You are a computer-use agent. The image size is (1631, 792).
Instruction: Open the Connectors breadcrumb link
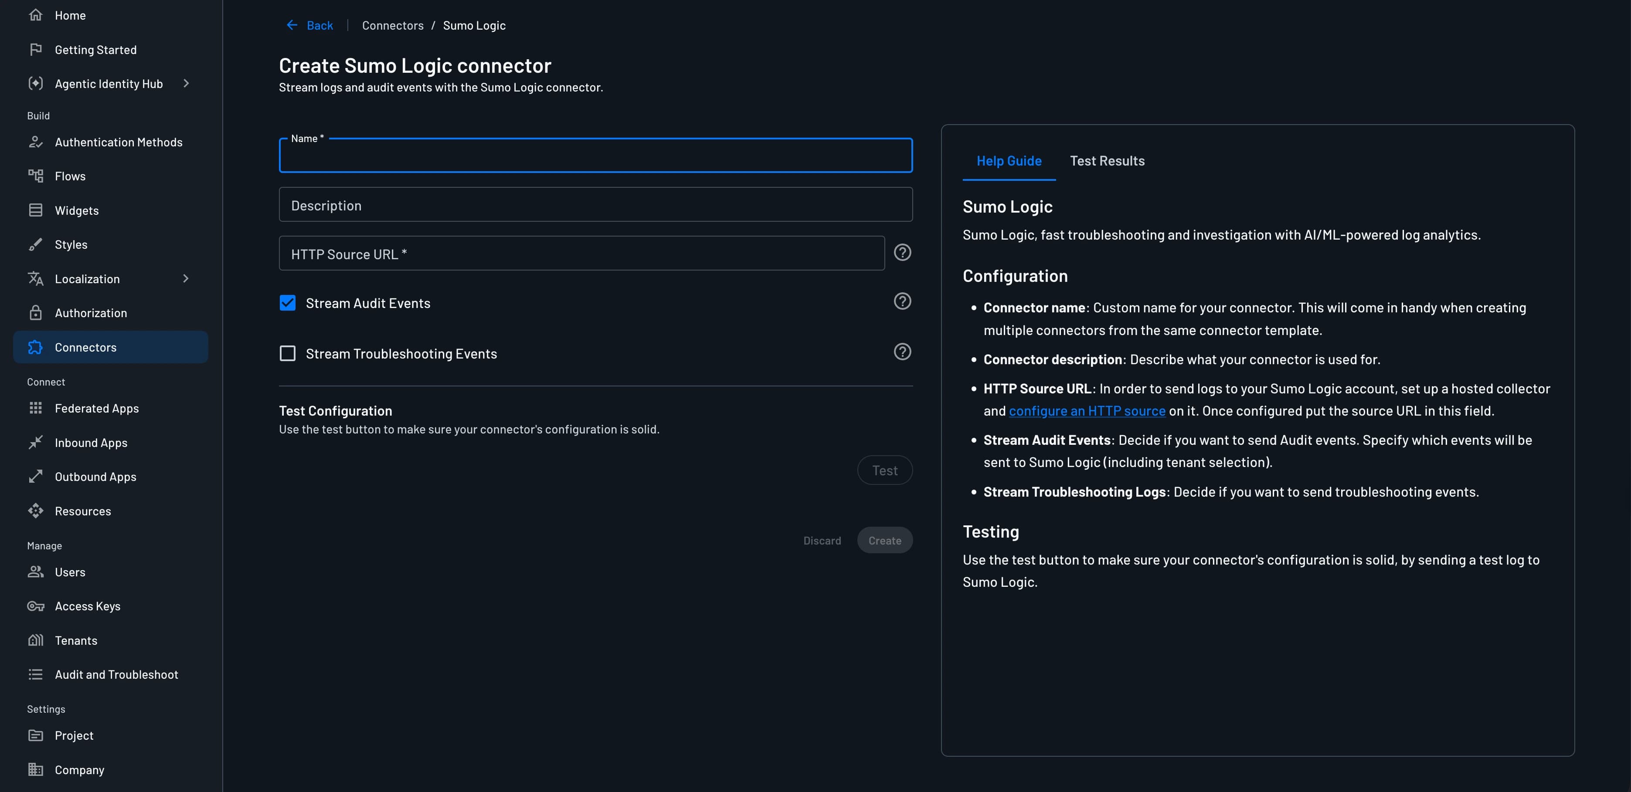click(x=393, y=25)
